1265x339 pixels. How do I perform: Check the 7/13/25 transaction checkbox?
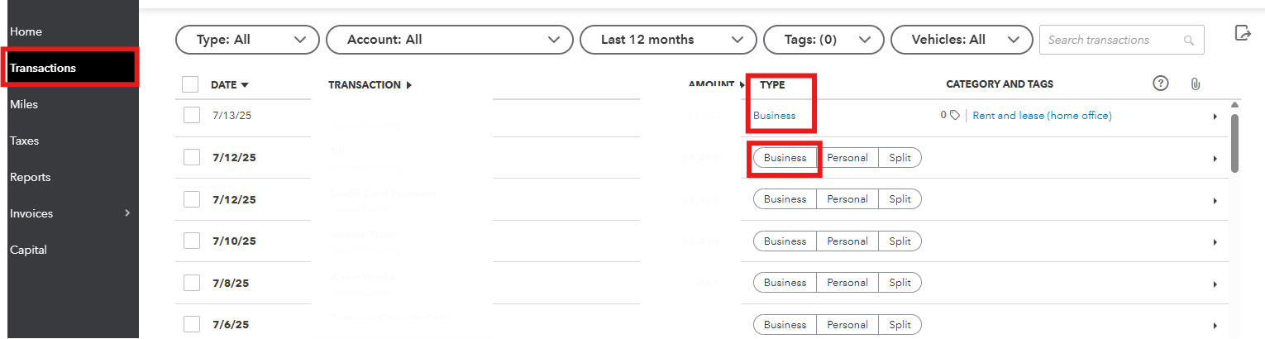192,116
